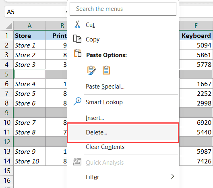Click the Copy pages icon
The height and width of the screenshot is (188, 213).
(x=77, y=39)
